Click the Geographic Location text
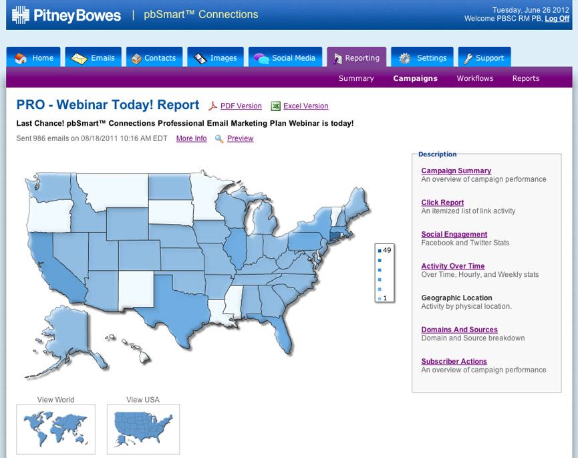Image resolution: width=578 pixels, height=458 pixels. coord(456,298)
